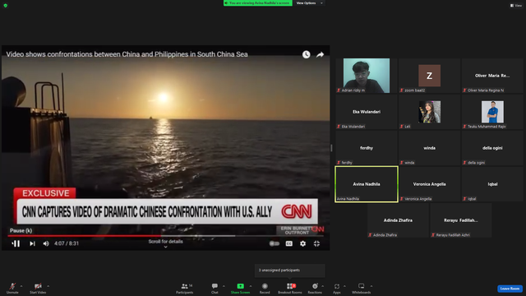Open the Apps panel
The height and width of the screenshot is (296, 526).
[x=337, y=288]
